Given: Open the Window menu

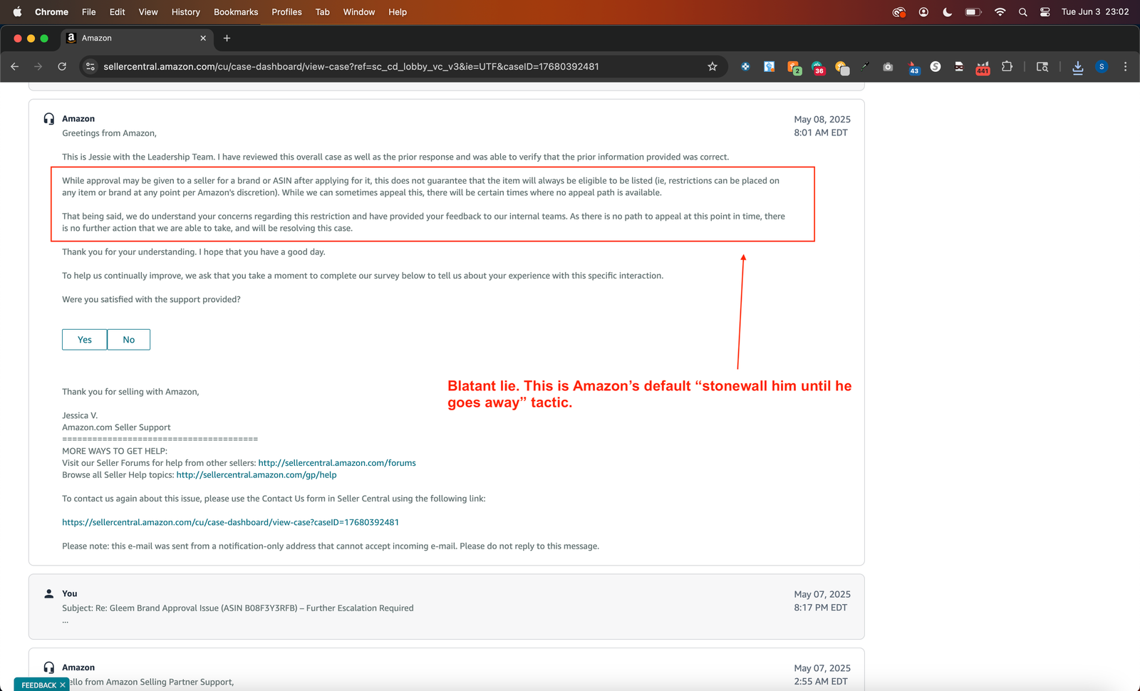Looking at the screenshot, I should (359, 12).
